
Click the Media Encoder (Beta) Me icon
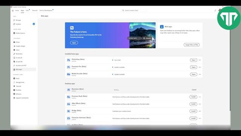pos(69,74)
